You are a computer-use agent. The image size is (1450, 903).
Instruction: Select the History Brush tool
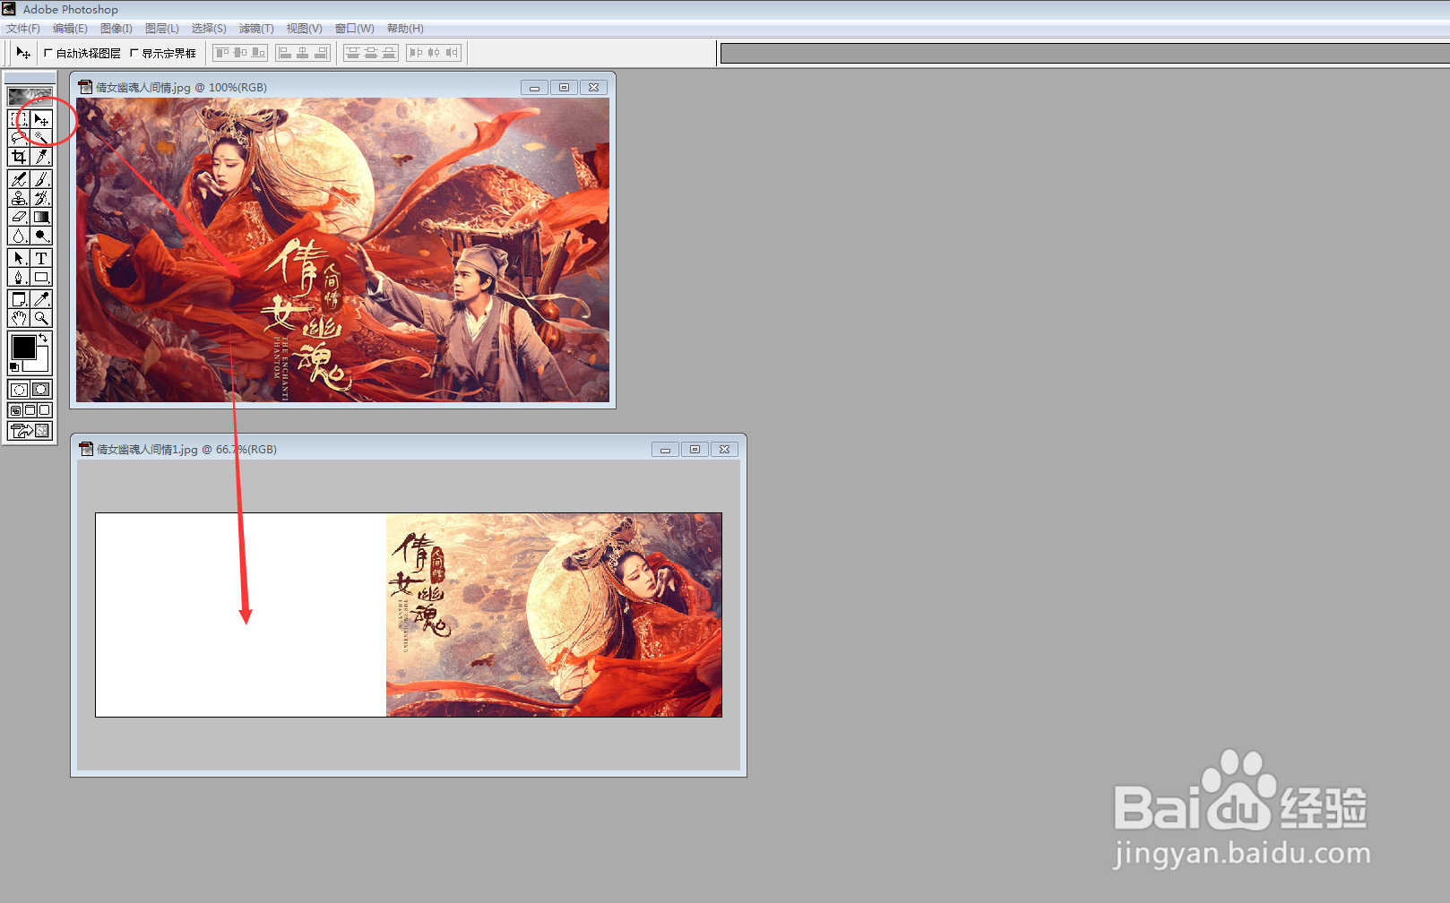(x=41, y=198)
